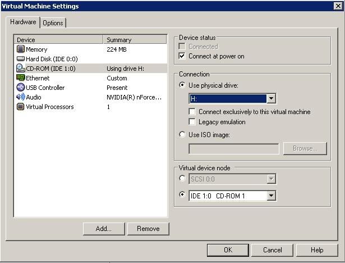Pick the Virtual Processors icon

(21, 107)
